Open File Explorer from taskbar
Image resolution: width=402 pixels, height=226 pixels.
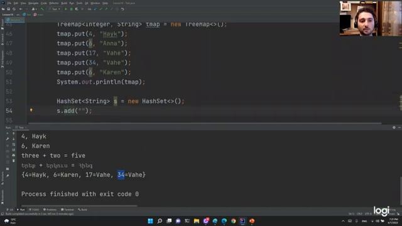tap(197, 221)
